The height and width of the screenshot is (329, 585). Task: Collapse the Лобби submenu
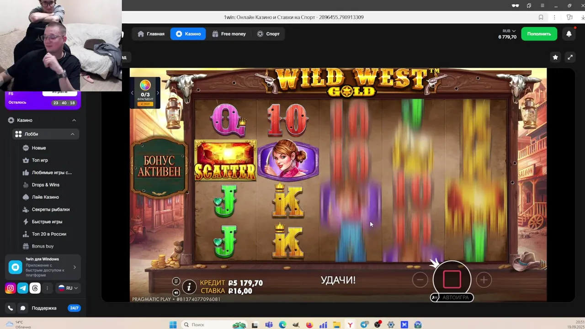click(x=72, y=134)
